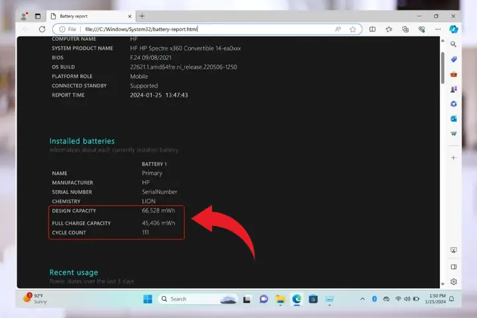This screenshot has height=318, width=477.
Task: Open a new browser tab
Action: point(142,16)
